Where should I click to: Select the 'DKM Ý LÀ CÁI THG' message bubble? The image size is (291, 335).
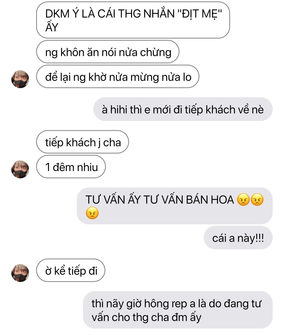coord(133,20)
